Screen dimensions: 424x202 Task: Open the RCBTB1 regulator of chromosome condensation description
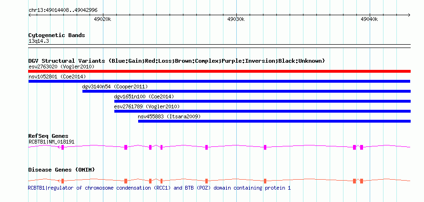click(159, 188)
